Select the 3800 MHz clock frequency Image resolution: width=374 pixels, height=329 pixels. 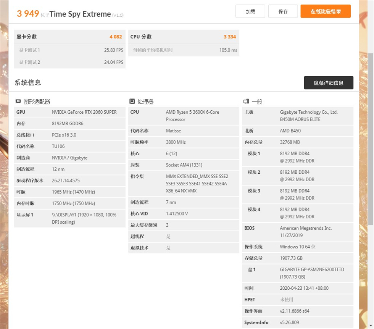coord(176,142)
